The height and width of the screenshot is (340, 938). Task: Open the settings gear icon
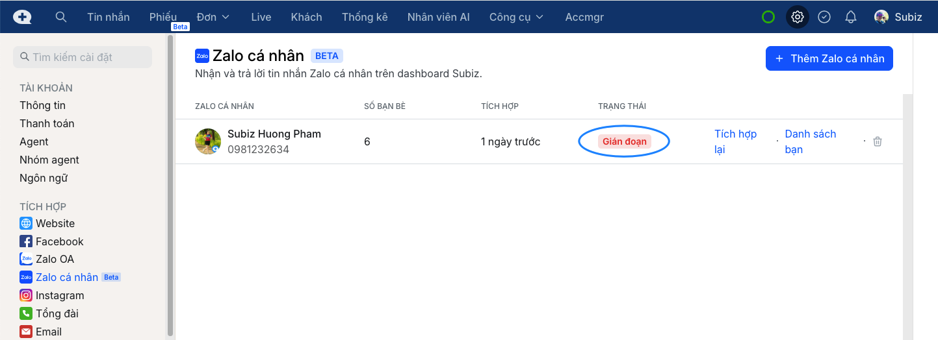coord(798,17)
